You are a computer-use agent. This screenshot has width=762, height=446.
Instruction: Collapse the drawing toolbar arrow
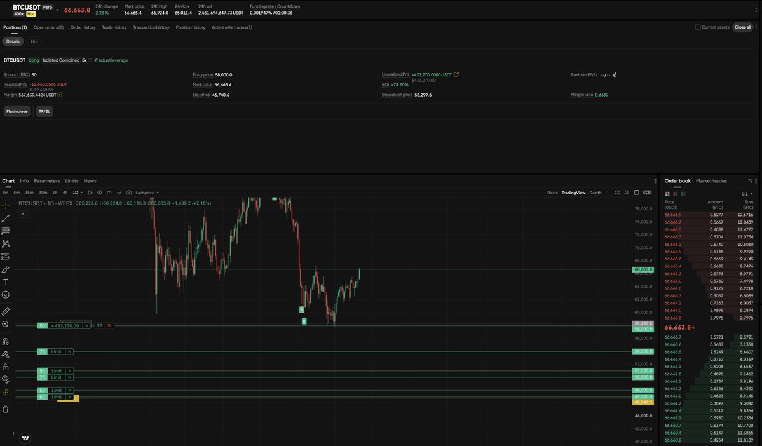tap(13, 433)
